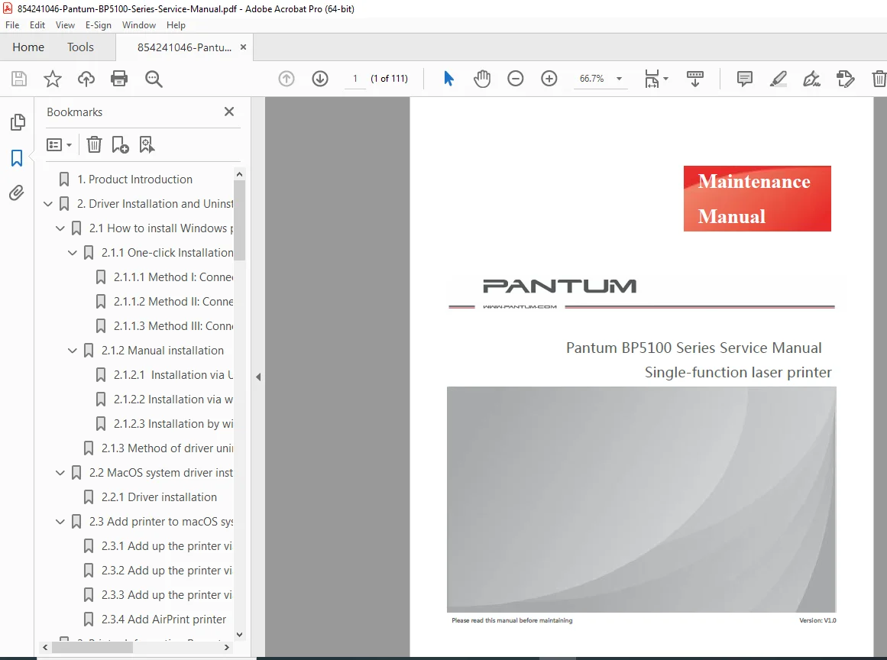
Task: Open the Attachments side panel
Action: [17, 192]
